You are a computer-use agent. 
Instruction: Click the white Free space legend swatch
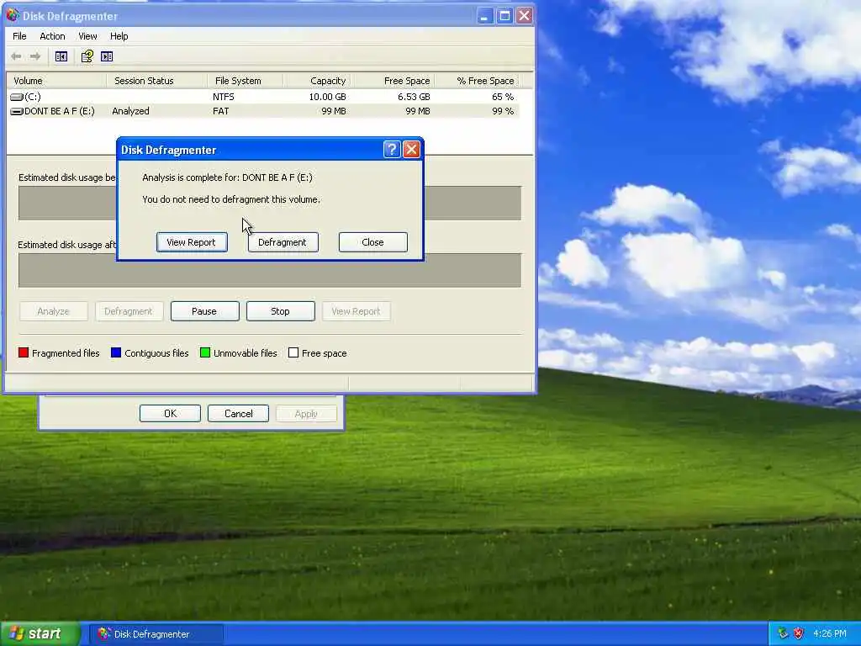[x=293, y=352]
